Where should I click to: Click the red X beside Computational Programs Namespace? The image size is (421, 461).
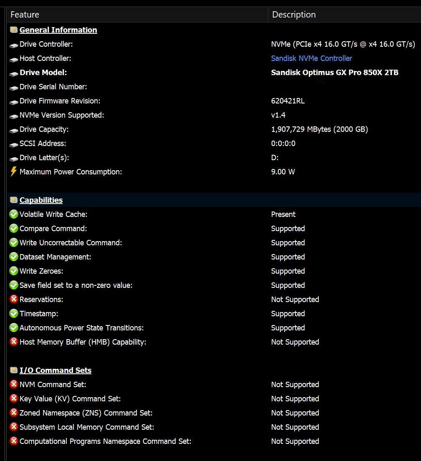13,441
